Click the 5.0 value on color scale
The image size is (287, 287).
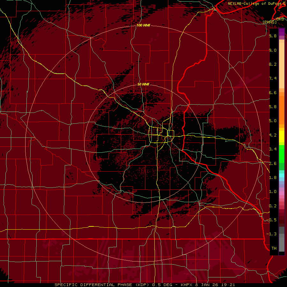click(273, 121)
